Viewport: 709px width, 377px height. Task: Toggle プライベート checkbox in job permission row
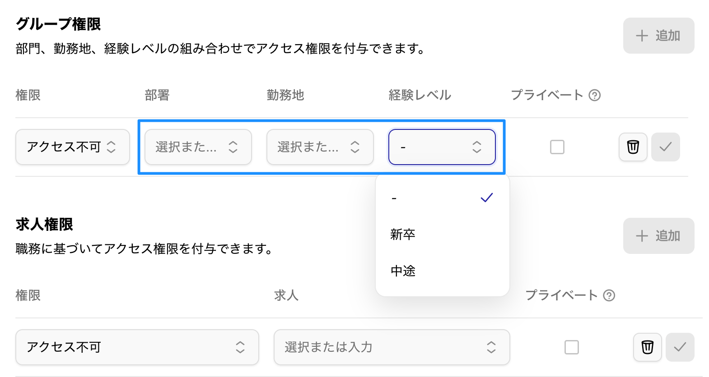[x=571, y=347]
